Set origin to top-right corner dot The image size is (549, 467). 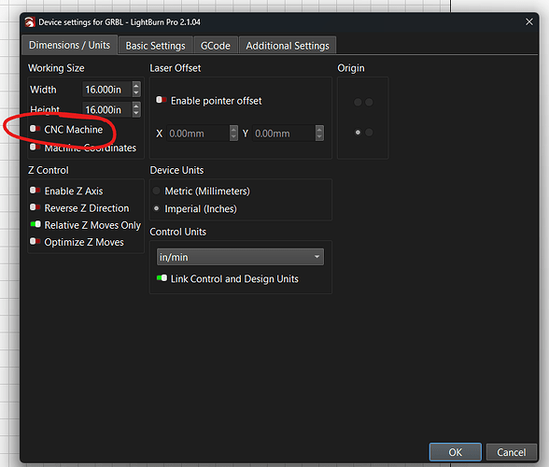coord(369,103)
